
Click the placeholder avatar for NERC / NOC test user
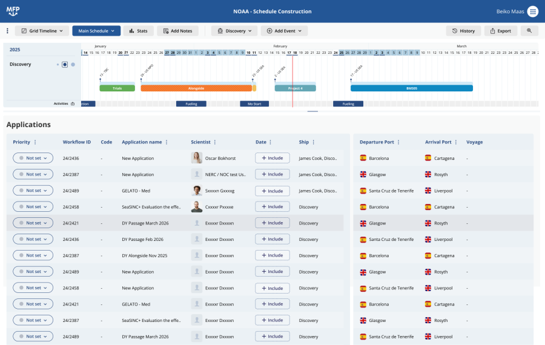click(197, 174)
